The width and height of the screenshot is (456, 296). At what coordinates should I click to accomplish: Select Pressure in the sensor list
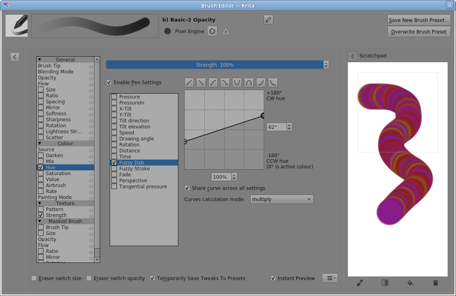[129, 97]
